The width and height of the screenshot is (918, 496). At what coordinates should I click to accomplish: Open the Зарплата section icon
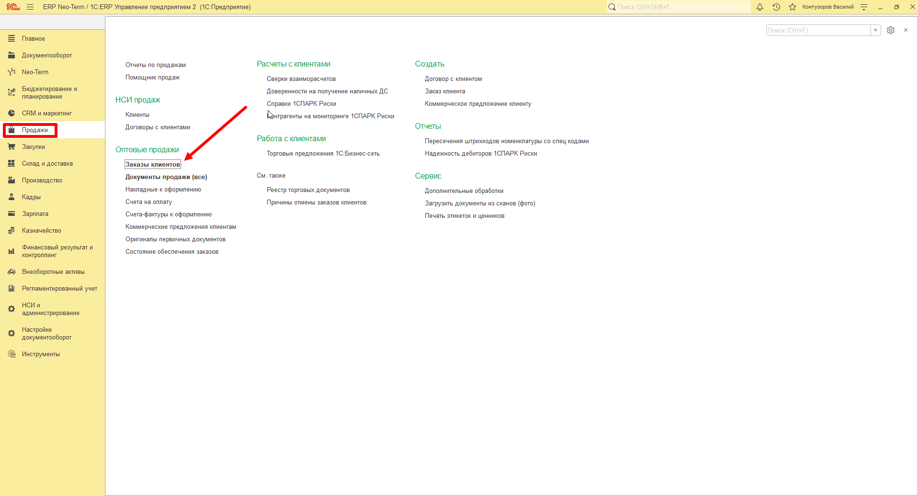pos(11,214)
